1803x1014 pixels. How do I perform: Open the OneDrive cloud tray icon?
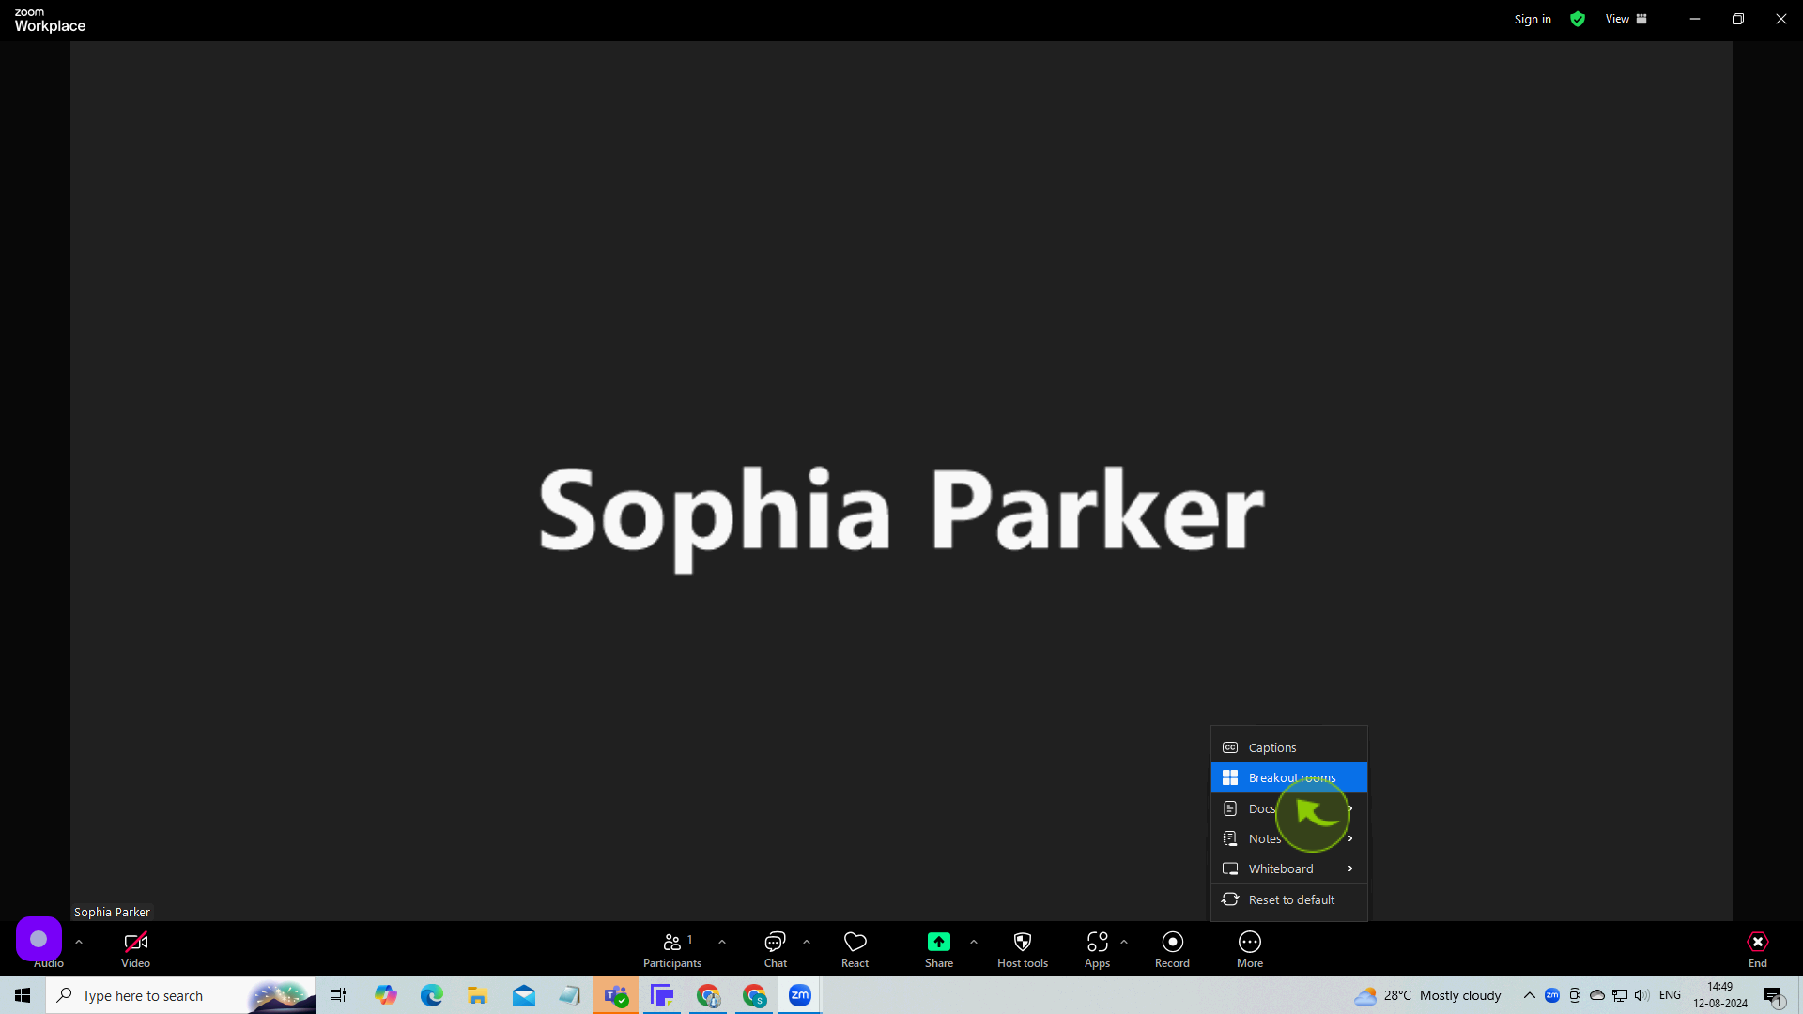(1597, 995)
